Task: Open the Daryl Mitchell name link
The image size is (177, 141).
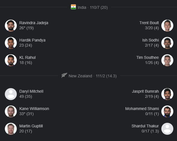Action: click(31, 91)
